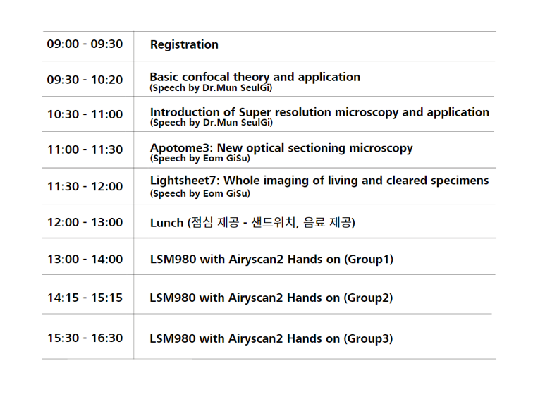545x409 pixels.
Task: Select Eom GiSu speaker line under Apotome3
Action: click(x=200, y=159)
